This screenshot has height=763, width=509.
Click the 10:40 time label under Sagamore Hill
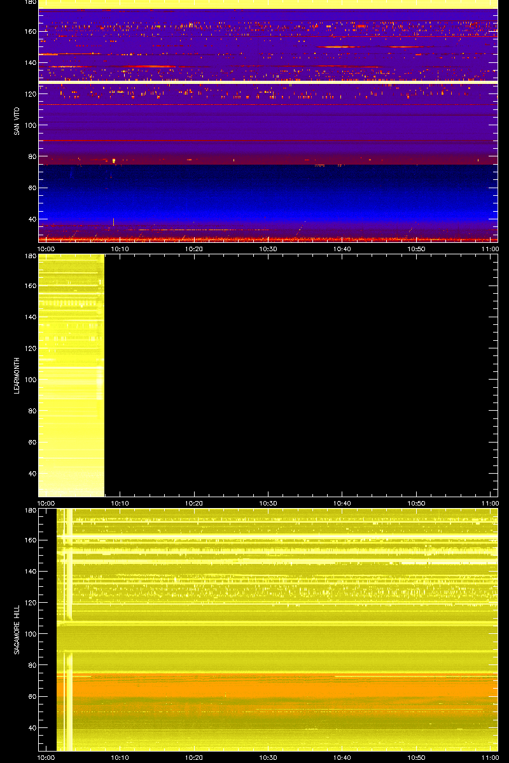pyautogui.click(x=342, y=758)
